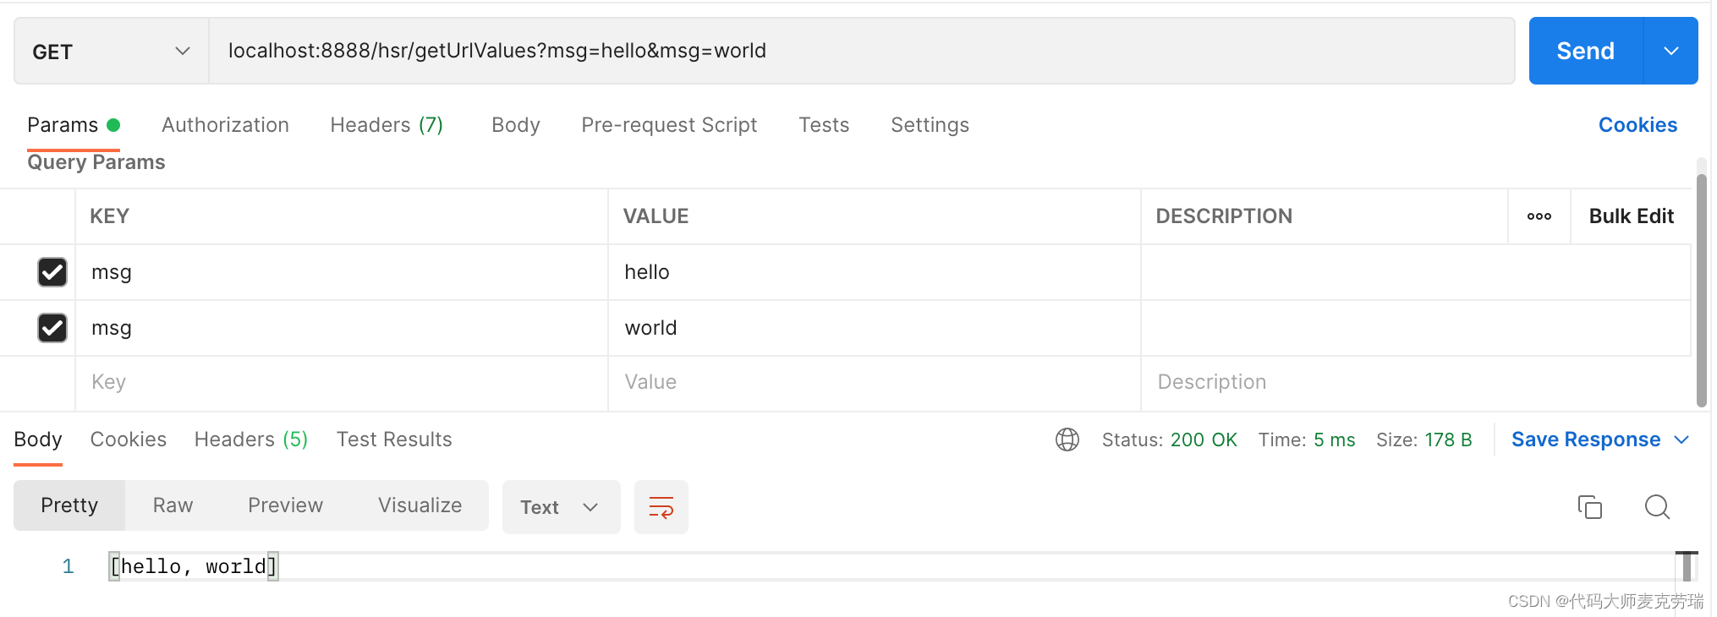Open the Text format dropdown
This screenshot has height=617, width=1717.
coord(561,507)
